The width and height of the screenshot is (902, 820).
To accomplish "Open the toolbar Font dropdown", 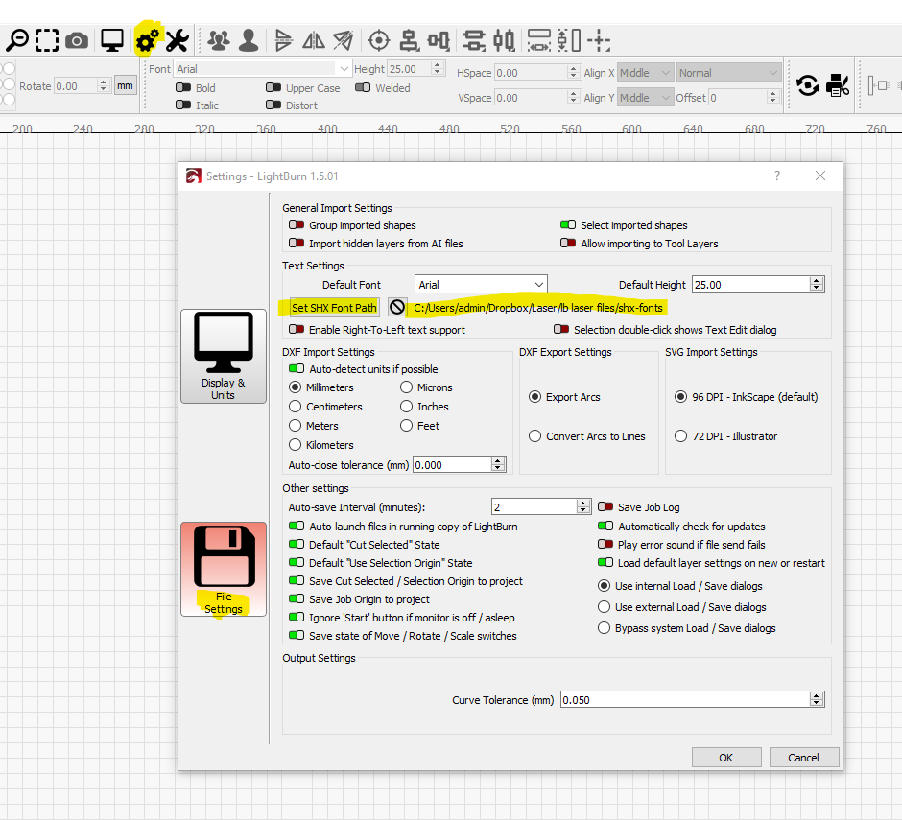I will (262, 69).
